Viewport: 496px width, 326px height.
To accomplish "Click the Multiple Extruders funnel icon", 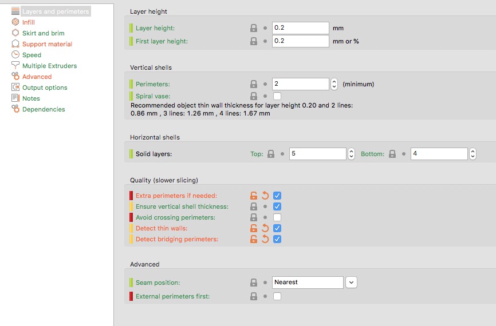I will tap(15, 66).
